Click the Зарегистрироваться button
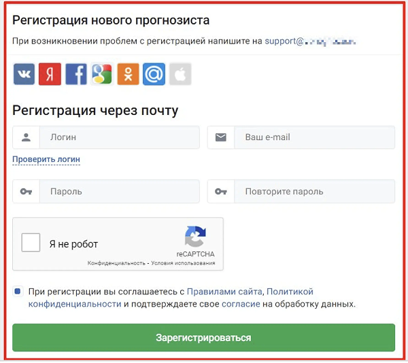This screenshot has width=408, height=363. coord(204,338)
